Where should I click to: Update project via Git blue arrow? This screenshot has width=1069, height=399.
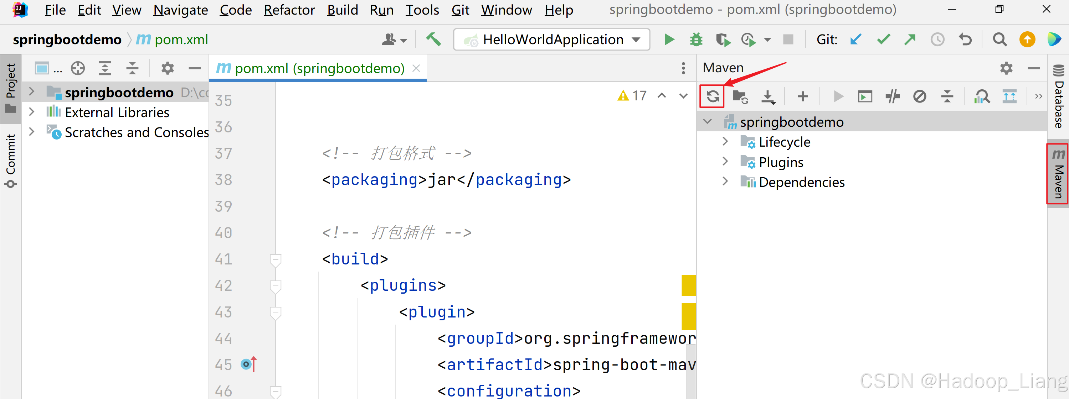[x=856, y=40]
